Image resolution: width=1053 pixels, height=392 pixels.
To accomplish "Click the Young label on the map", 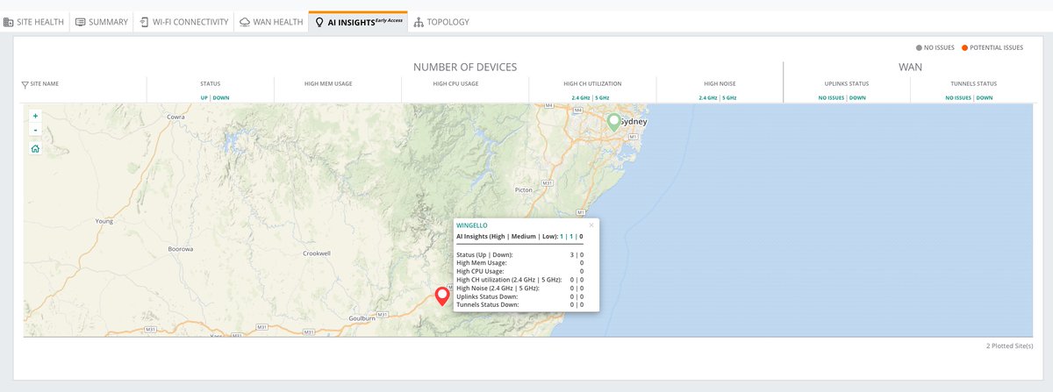I will click(104, 222).
